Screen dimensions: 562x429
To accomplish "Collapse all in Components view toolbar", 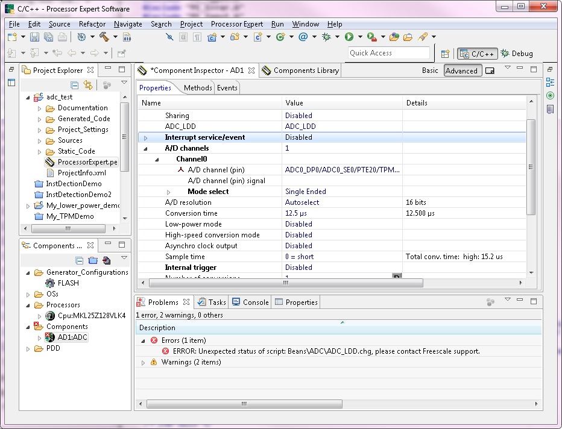I will pos(80,260).
